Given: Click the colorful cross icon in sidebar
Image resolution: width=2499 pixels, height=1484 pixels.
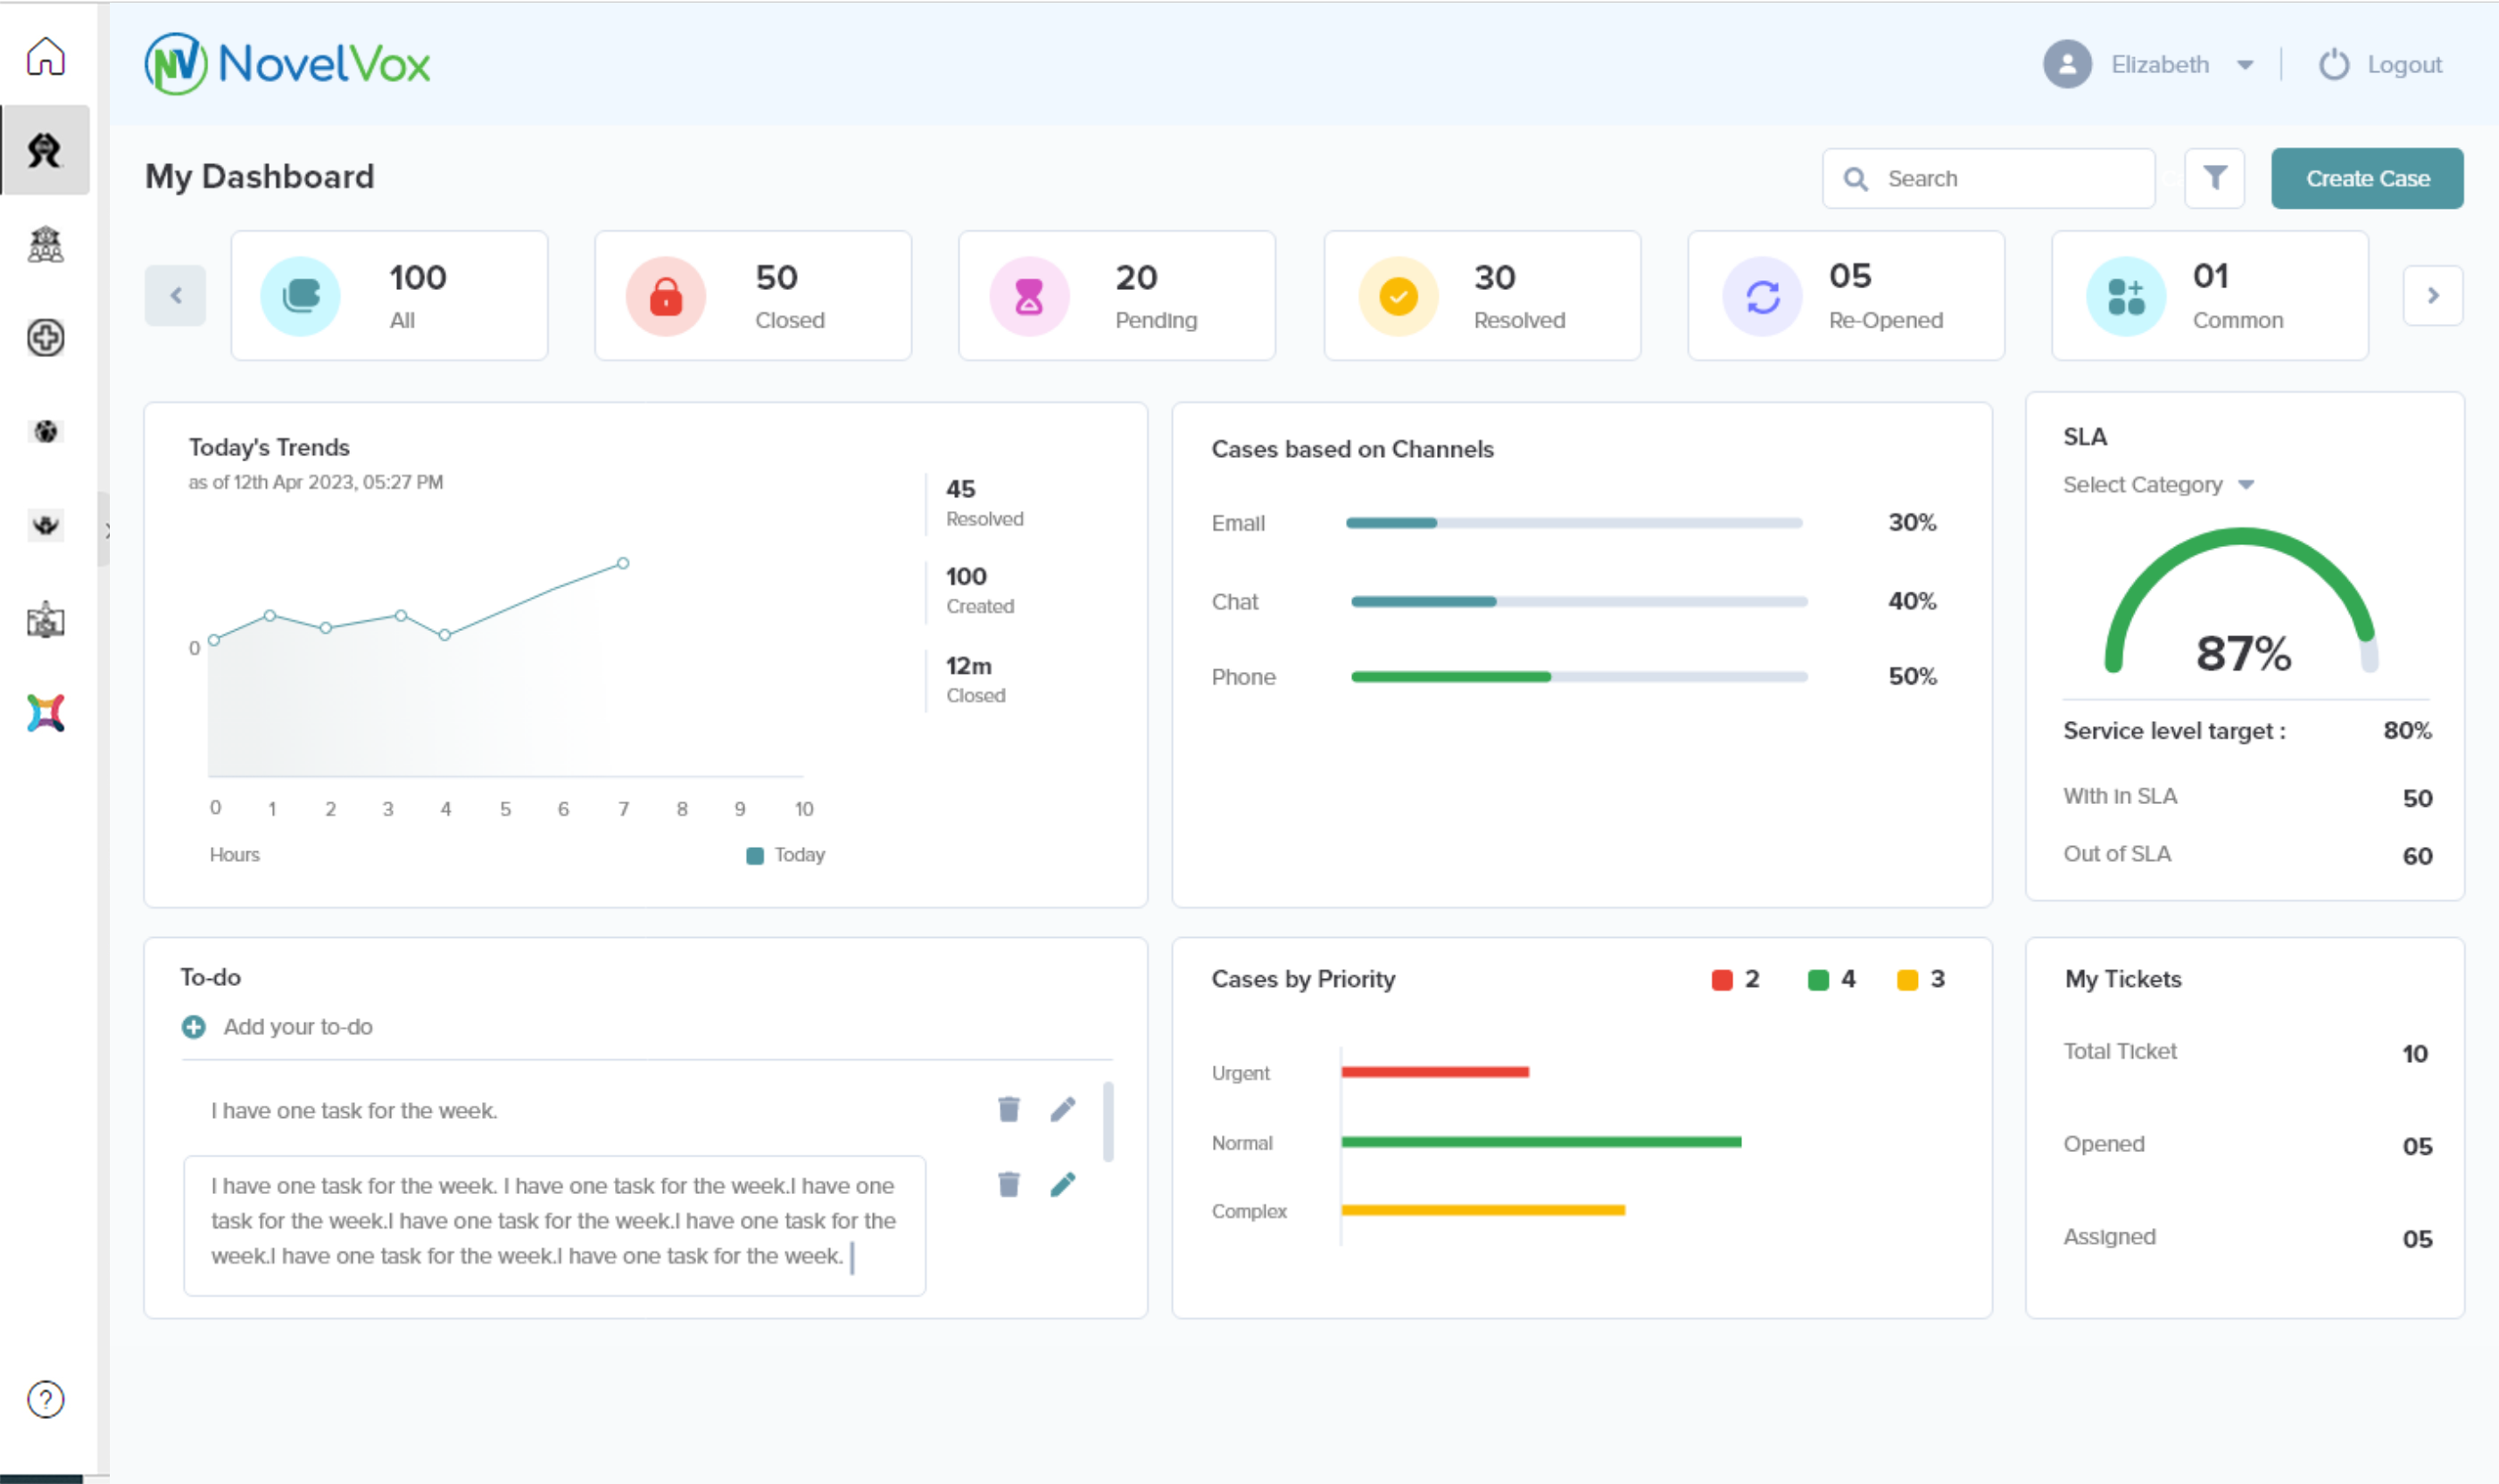Looking at the screenshot, I should (x=45, y=713).
